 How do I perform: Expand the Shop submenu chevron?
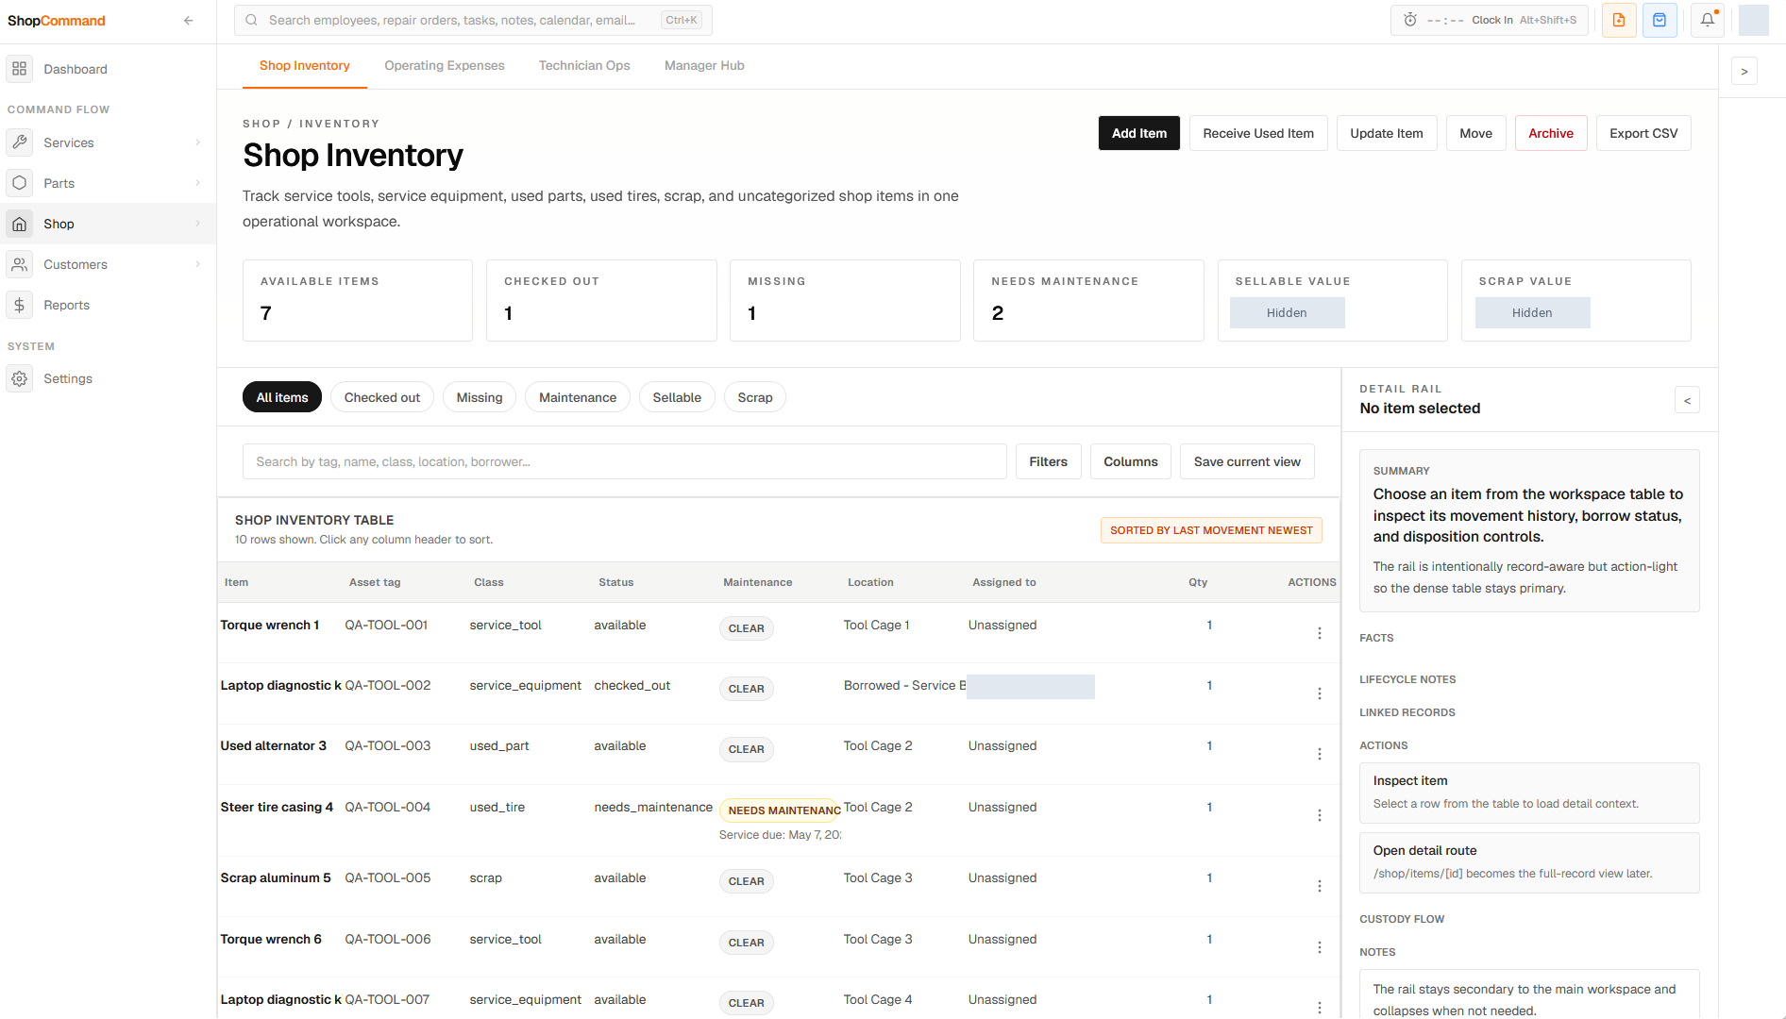point(197,224)
